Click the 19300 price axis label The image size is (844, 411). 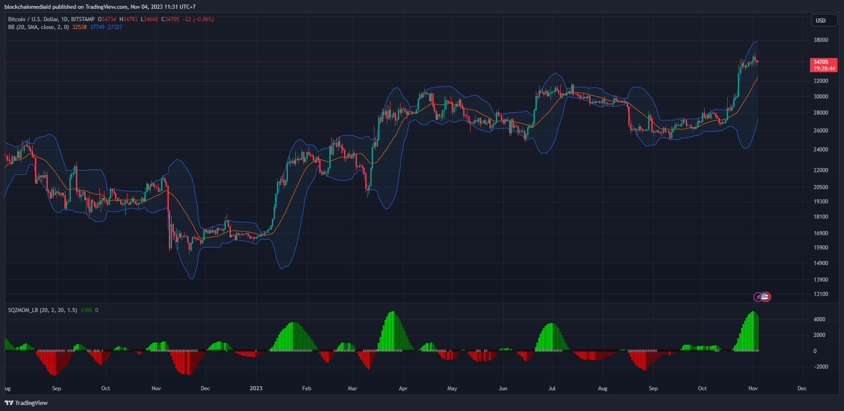pyautogui.click(x=821, y=202)
